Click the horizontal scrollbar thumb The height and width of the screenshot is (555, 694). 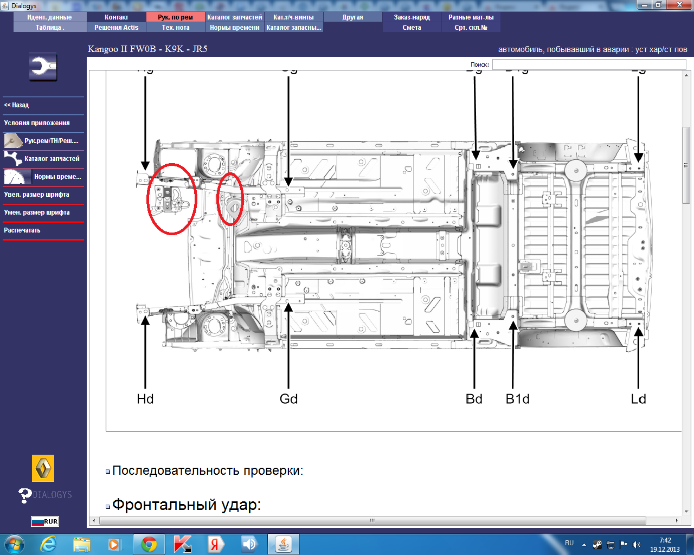[372, 520]
